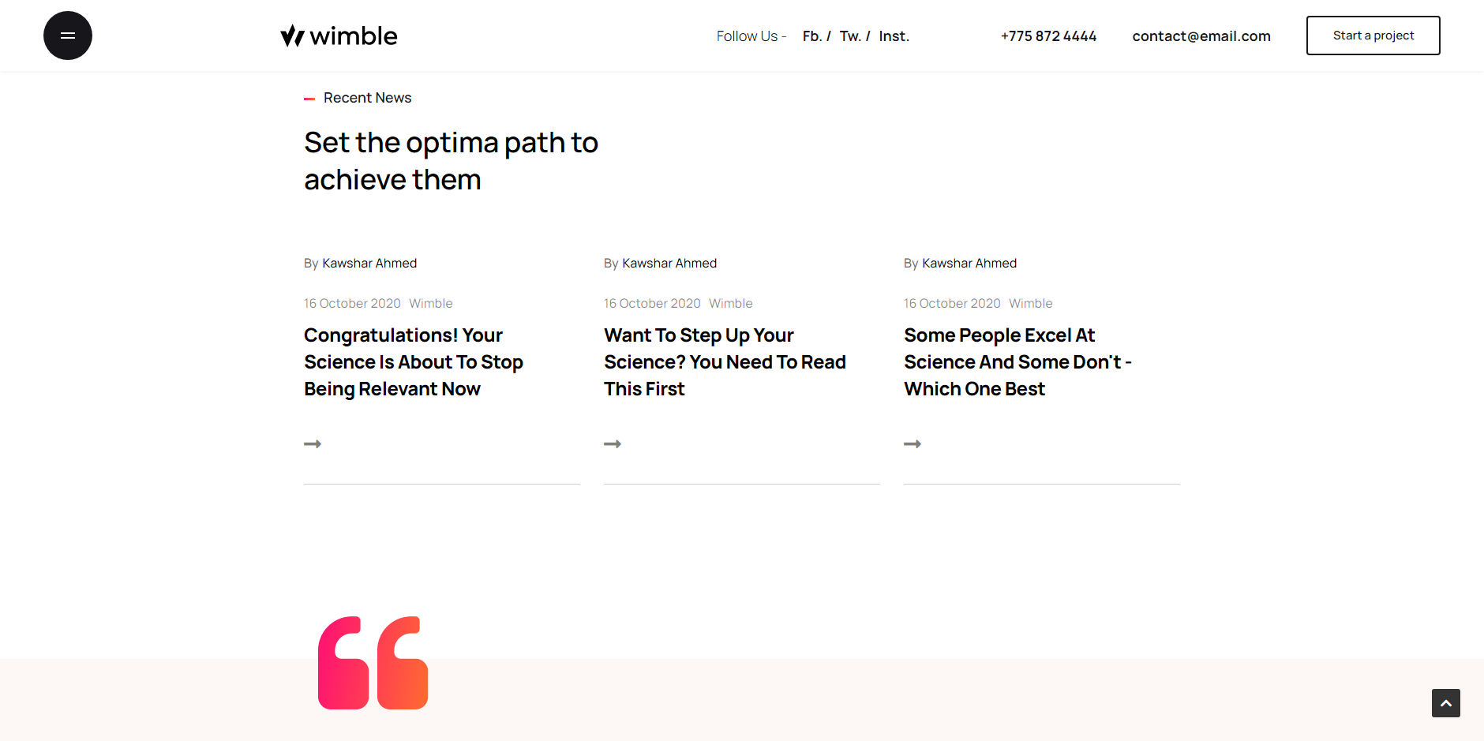The image size is (1484, 741).
Task: Click the phone number +775 872 4444
Action: pos(1048,36)
